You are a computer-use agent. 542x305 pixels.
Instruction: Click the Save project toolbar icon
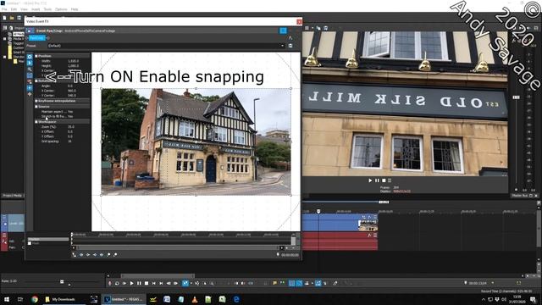click(x=19, y=18)
